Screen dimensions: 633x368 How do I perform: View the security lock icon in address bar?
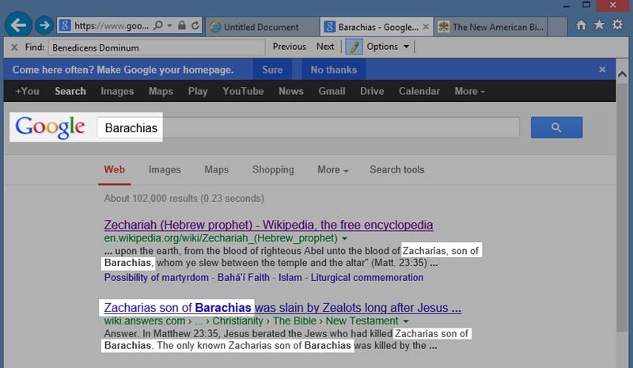[182, 25]
